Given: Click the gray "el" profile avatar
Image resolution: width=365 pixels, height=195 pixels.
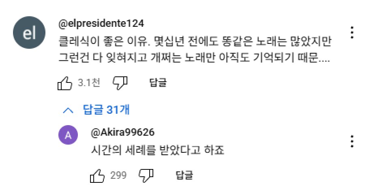Looking at the screenshot, I should (30, 34).
